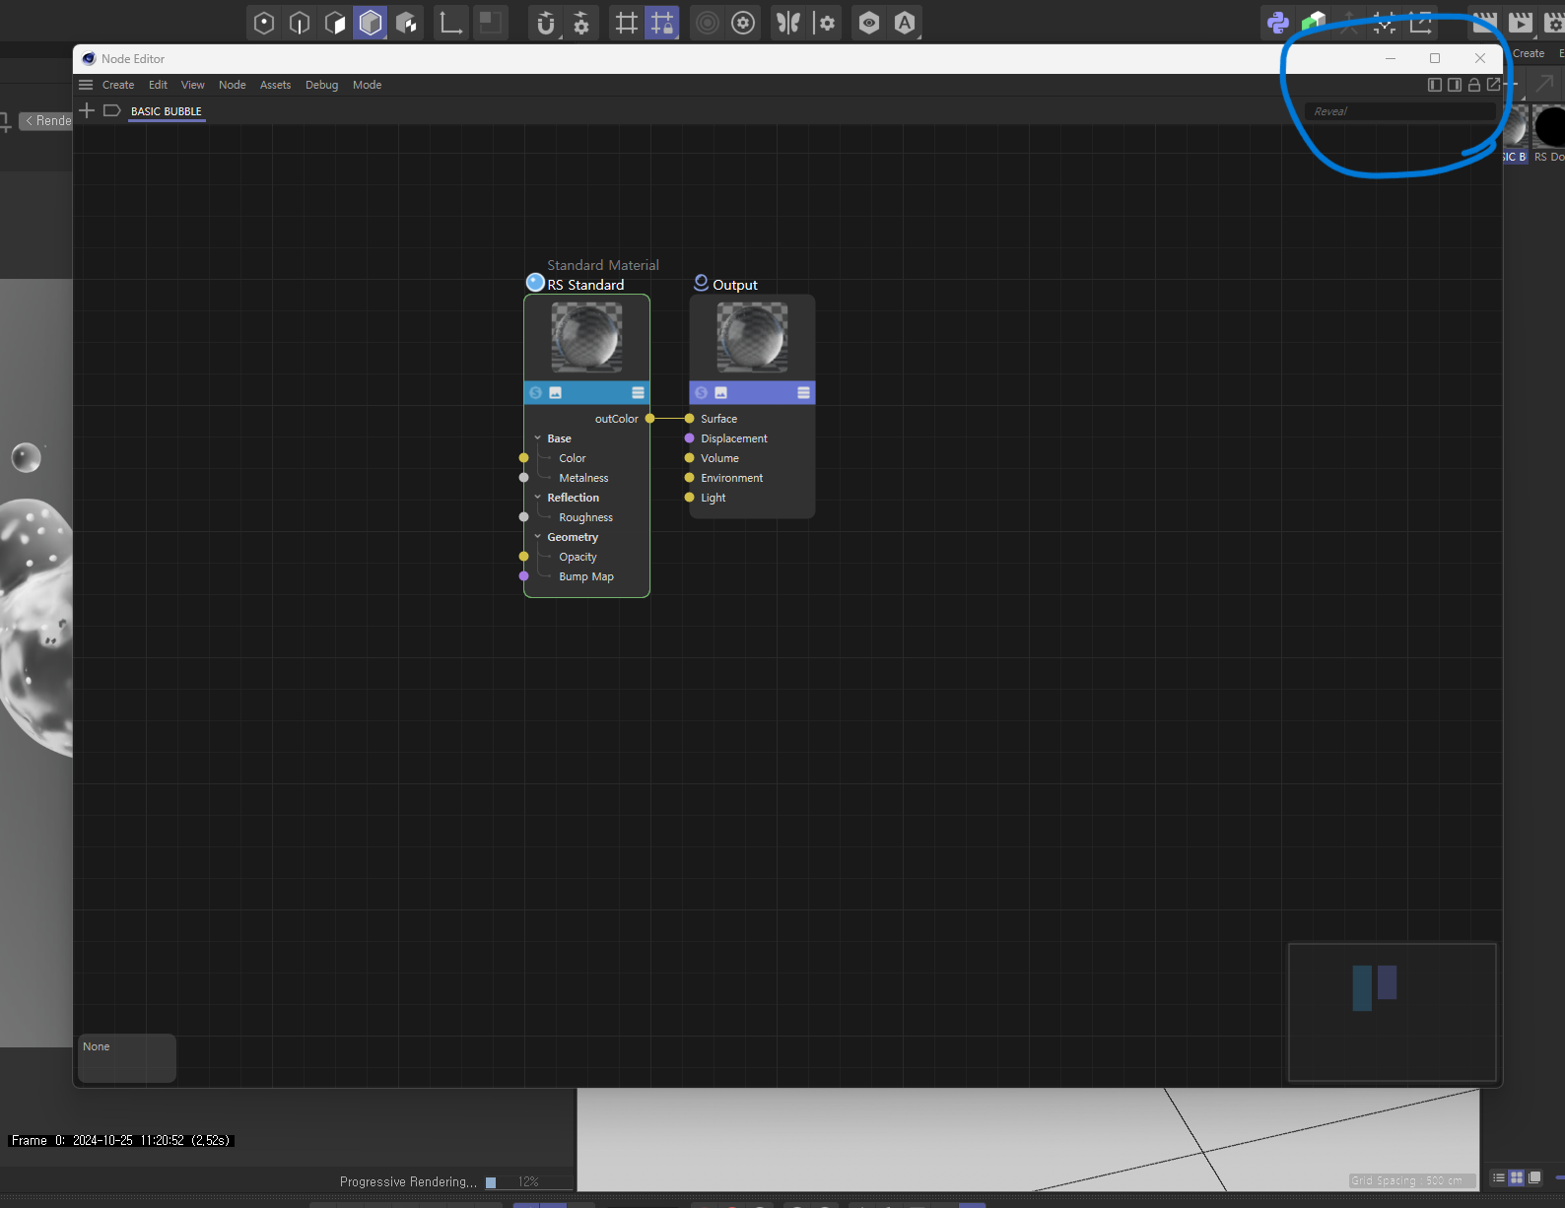Select Edges mode icon in main toolbar
This screenshot has width=1565, height=1208.
pyautogui.click(x=300, y=23)
